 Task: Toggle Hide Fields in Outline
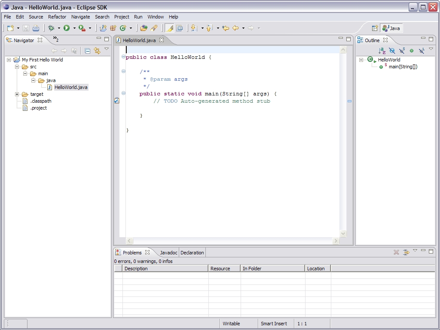pyautogui.click(x=392, y=51)
